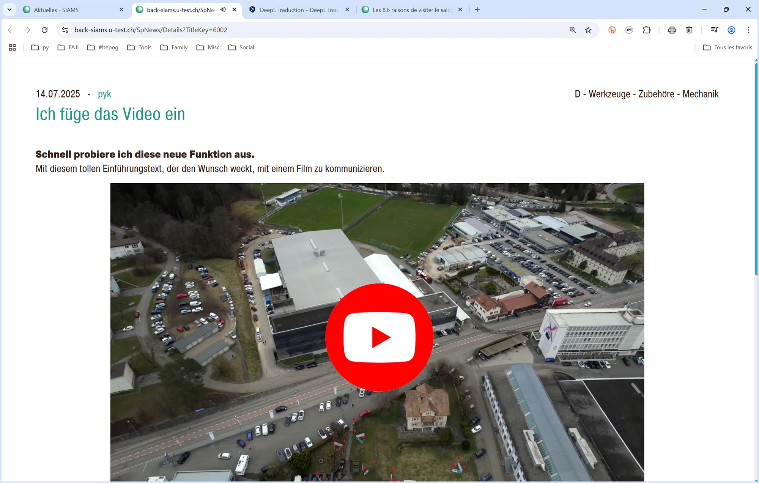
Task: Play the embedded YouTube video
Action: click(379, 337)
